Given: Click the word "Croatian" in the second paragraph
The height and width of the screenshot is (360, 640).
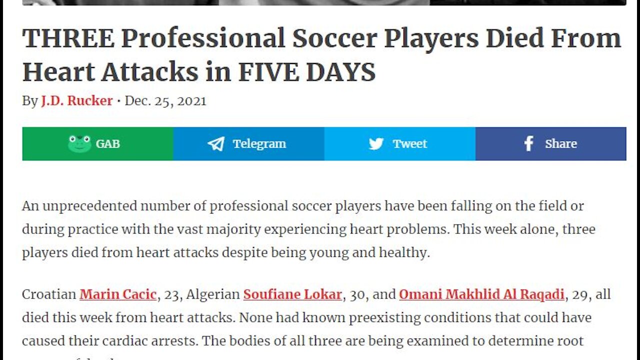Looking at the screenshot, I should pyautogui.click(x=49, y=294).
